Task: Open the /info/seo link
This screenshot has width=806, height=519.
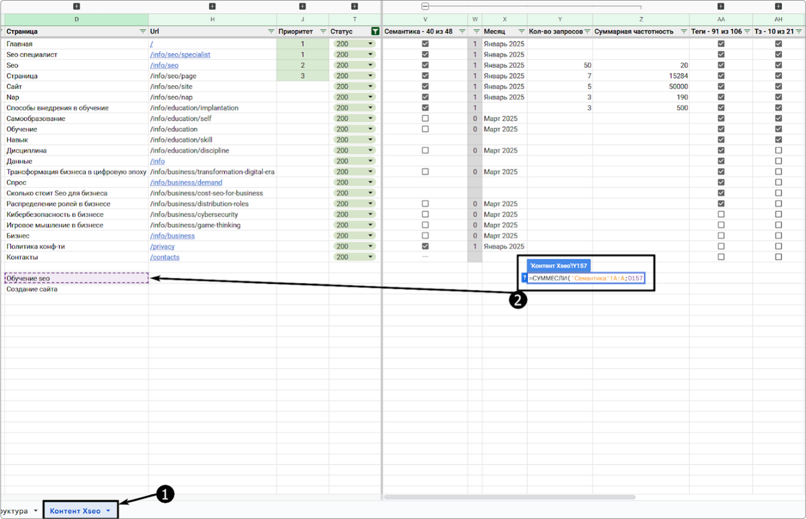Action: (x=164, y=66)
